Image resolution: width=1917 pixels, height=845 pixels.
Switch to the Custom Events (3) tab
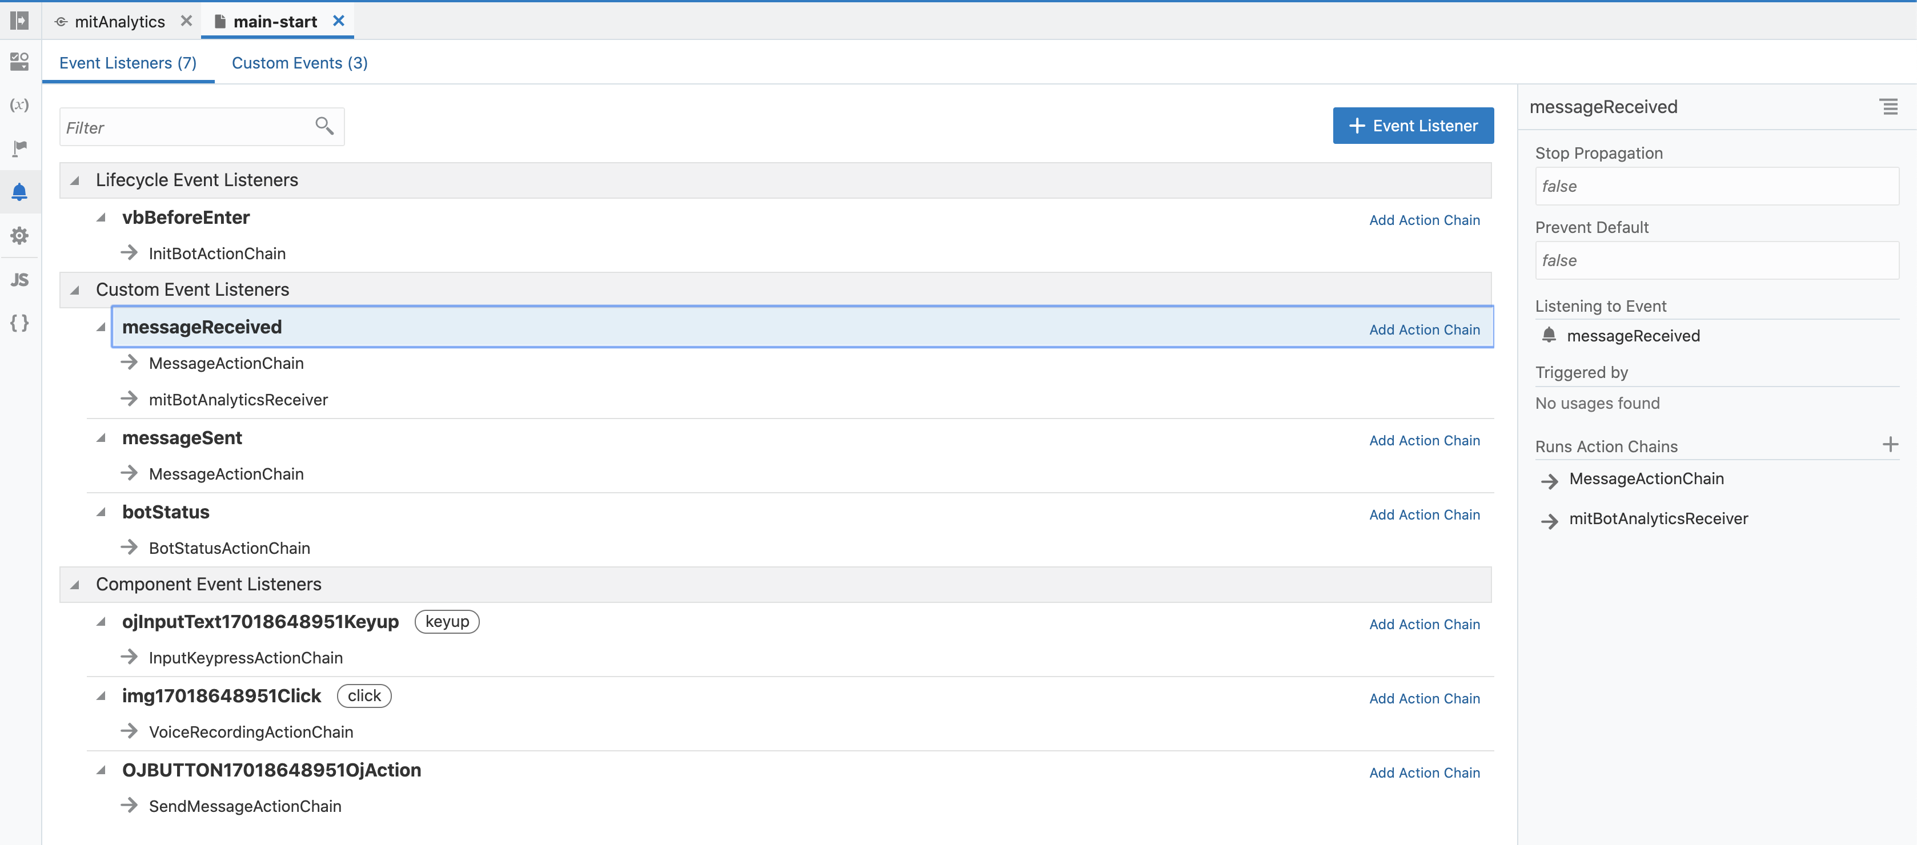pos(299,63)
